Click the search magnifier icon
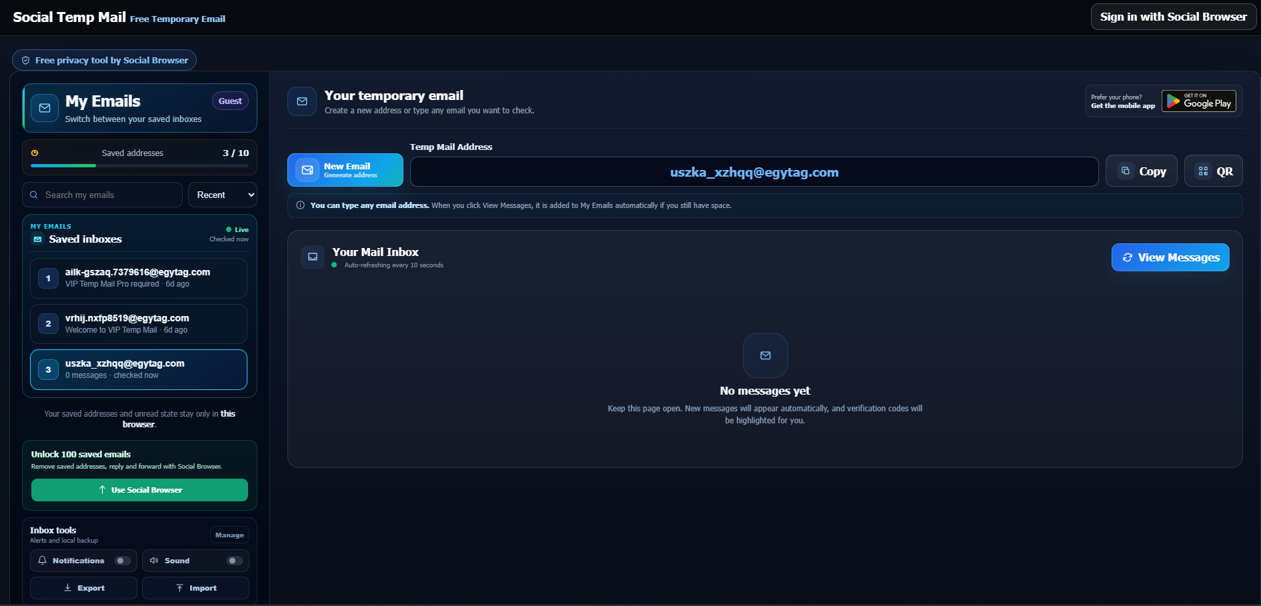1261x606 pixels. [x=34, y=195]
